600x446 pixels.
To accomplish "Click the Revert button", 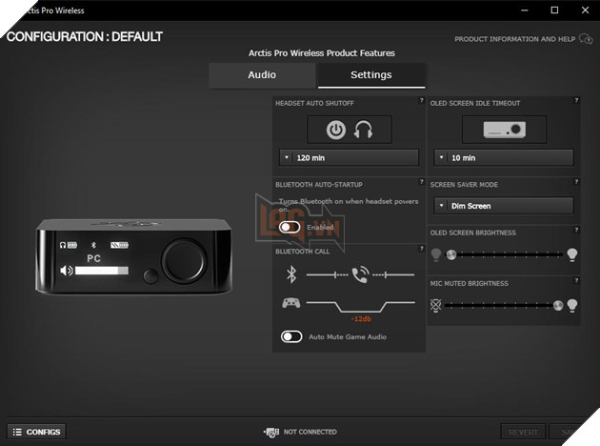I will [523, 432].
